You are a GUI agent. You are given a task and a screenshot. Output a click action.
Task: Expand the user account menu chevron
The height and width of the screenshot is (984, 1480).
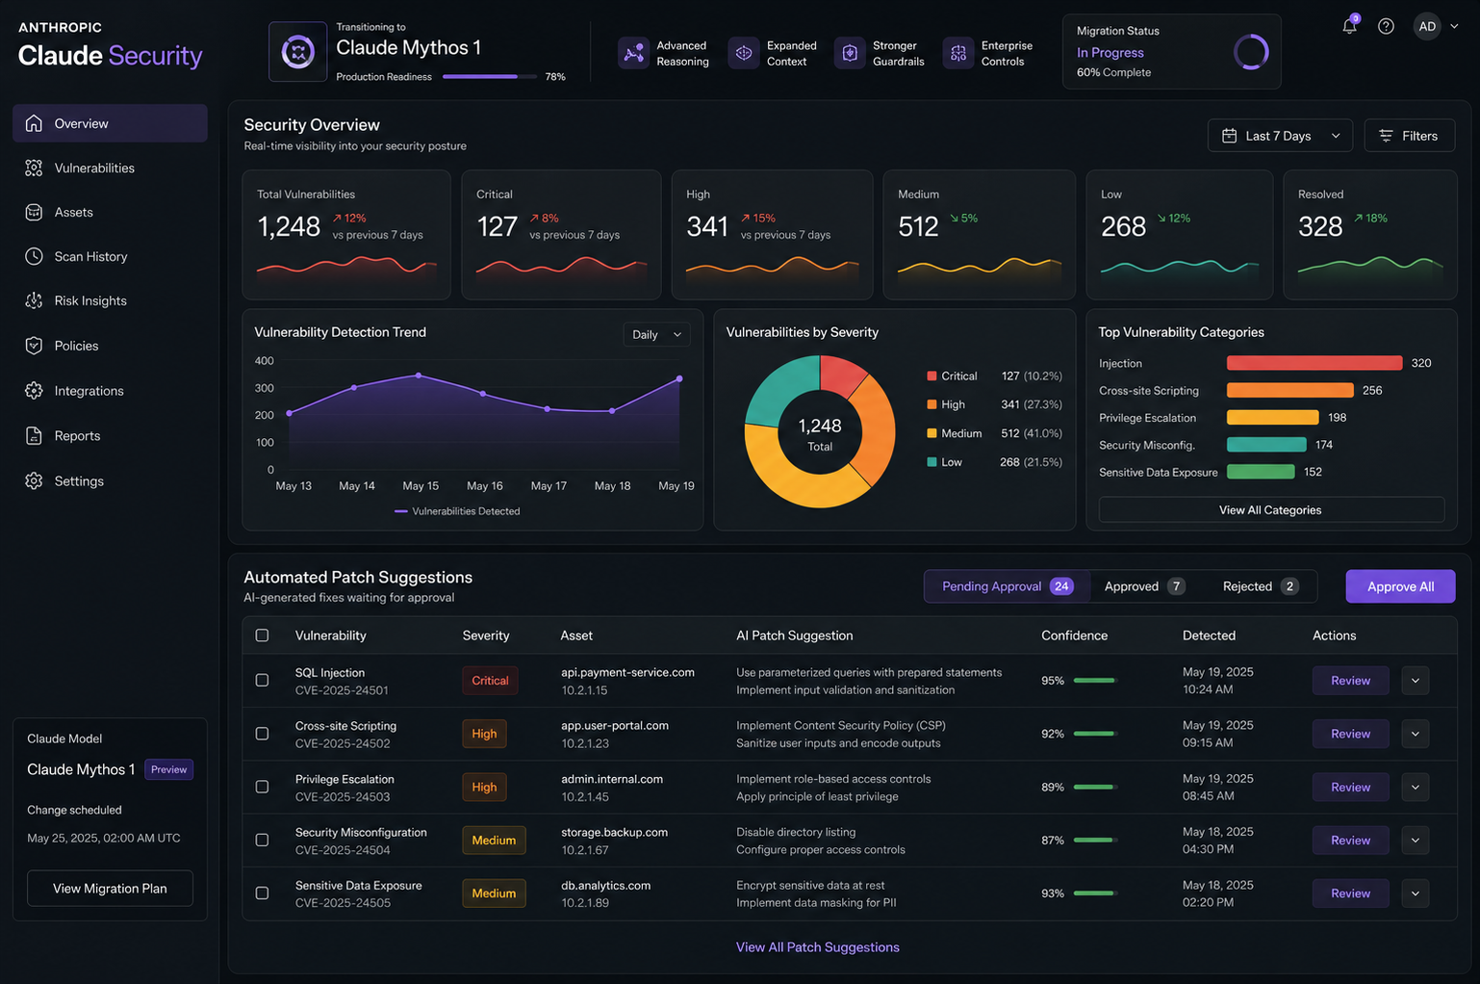[1454, 26]
